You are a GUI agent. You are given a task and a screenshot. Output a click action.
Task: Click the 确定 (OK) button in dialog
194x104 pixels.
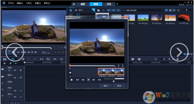click(106, 86)
